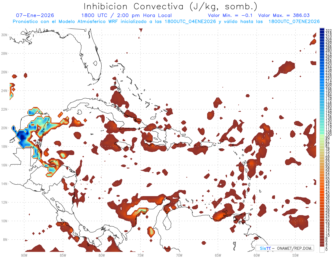Click the date '07-Ene-2026'
335x259 pixels.
35,16
